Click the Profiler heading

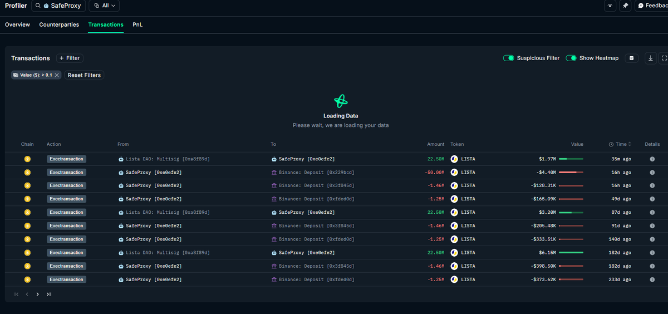coord(16,6)
